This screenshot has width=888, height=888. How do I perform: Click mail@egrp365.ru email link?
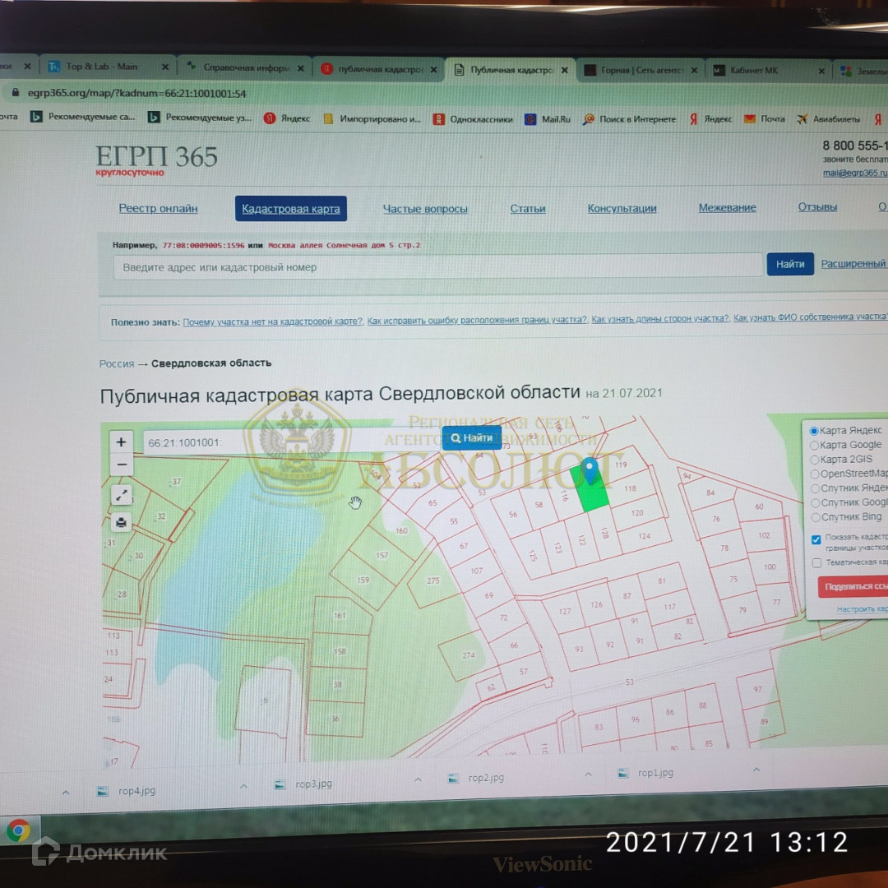point(854,173)
